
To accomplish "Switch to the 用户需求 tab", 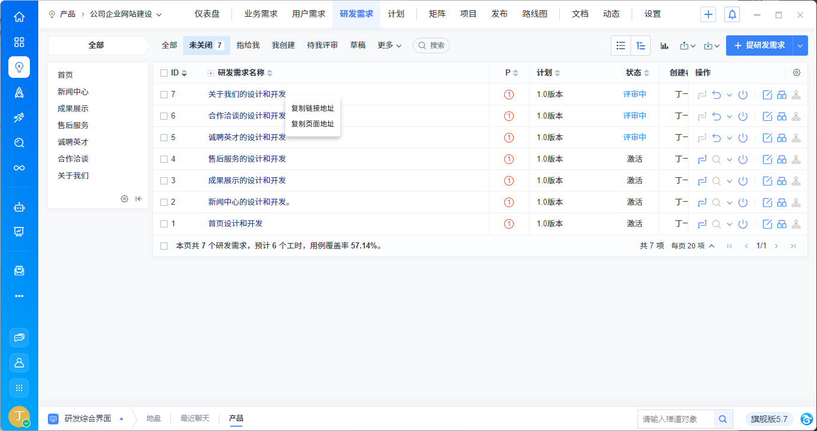I will tap(309, 14).
